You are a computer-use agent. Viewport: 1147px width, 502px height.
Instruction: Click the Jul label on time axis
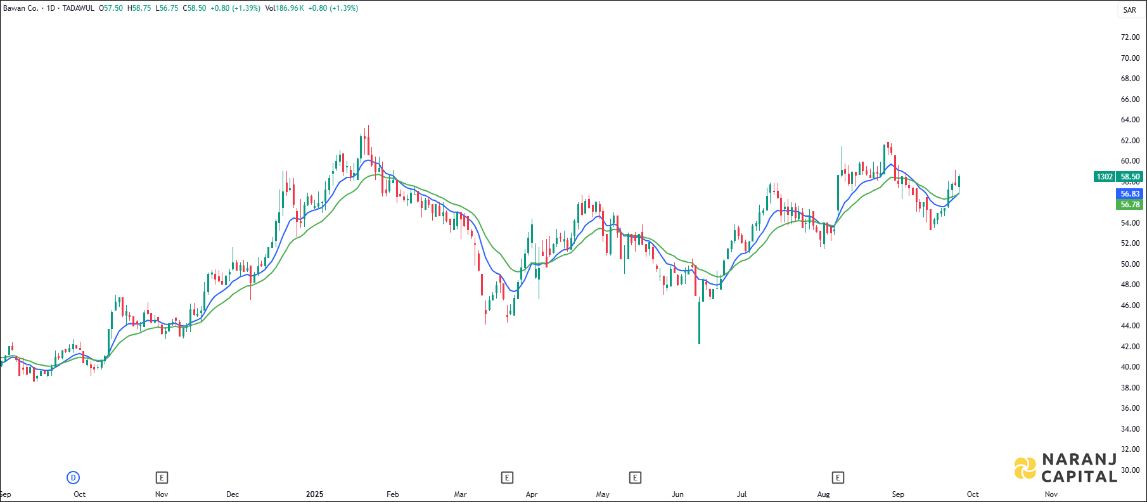coord(741,494)
